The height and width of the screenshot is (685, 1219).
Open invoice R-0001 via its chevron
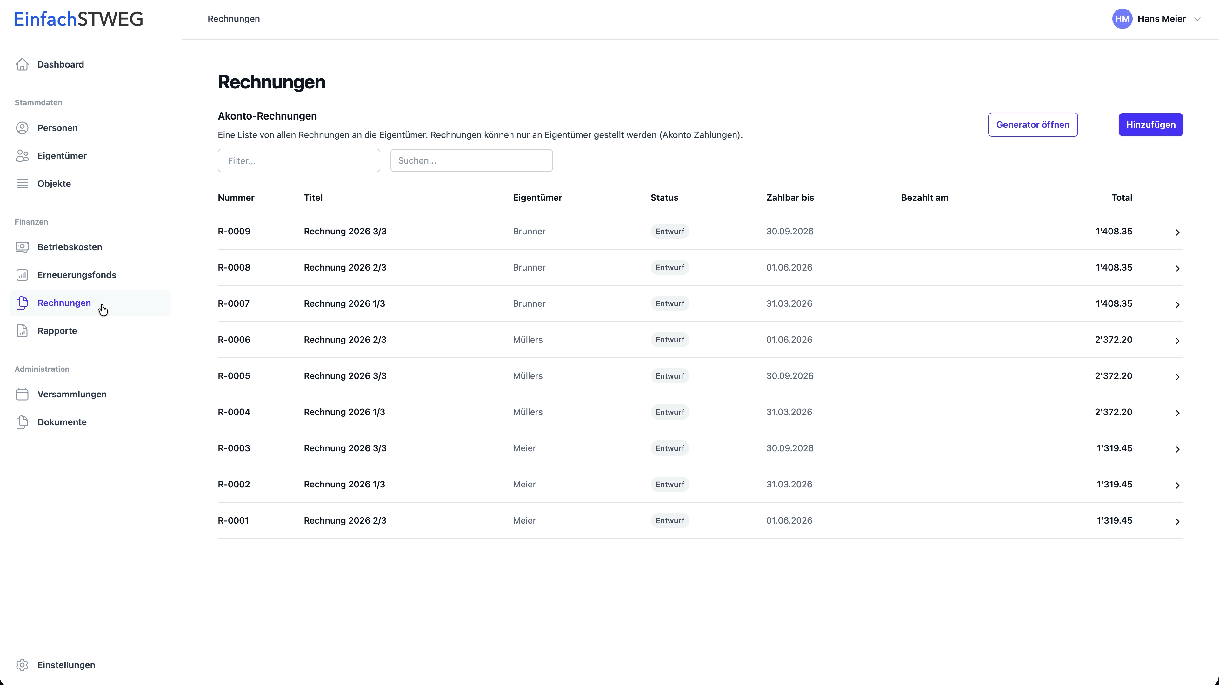(x=1177, y=521)
